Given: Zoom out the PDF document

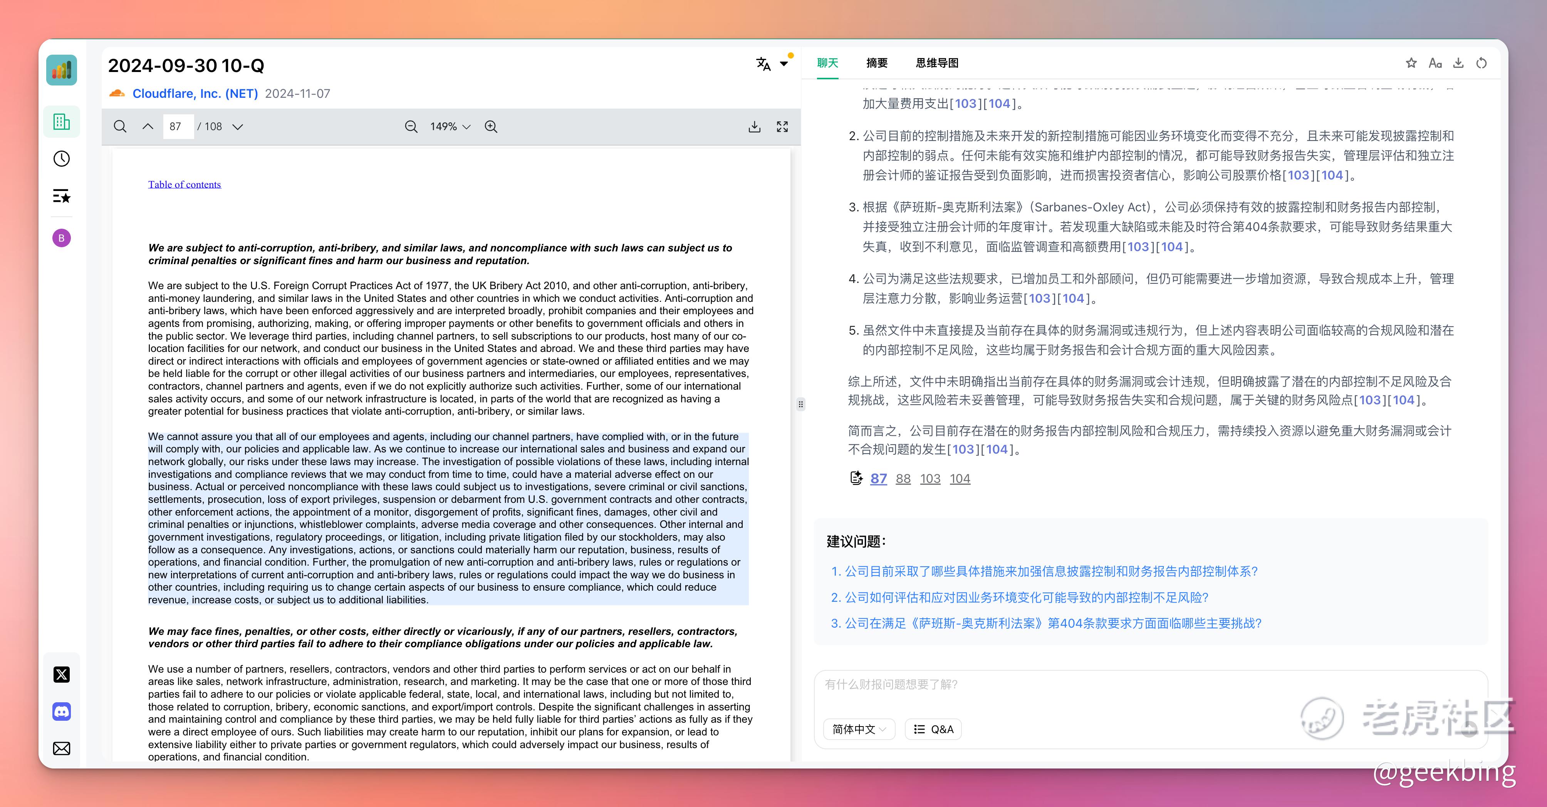Looking at the screenshot, I should [x=411, y=127].
